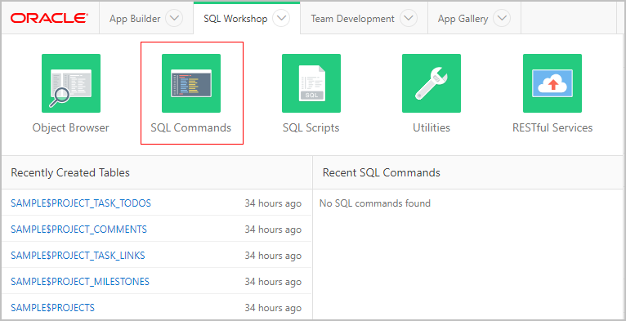Open the Object Browser icon
626x321 pixels.
[x=71, y=83]
